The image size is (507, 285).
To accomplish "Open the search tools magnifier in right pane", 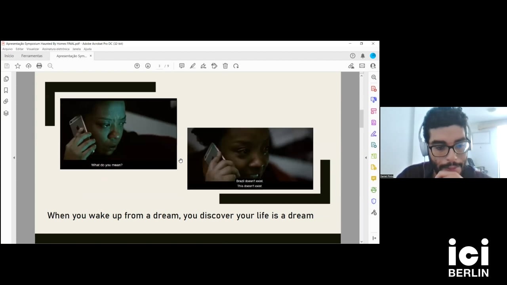I will point(374,77).
